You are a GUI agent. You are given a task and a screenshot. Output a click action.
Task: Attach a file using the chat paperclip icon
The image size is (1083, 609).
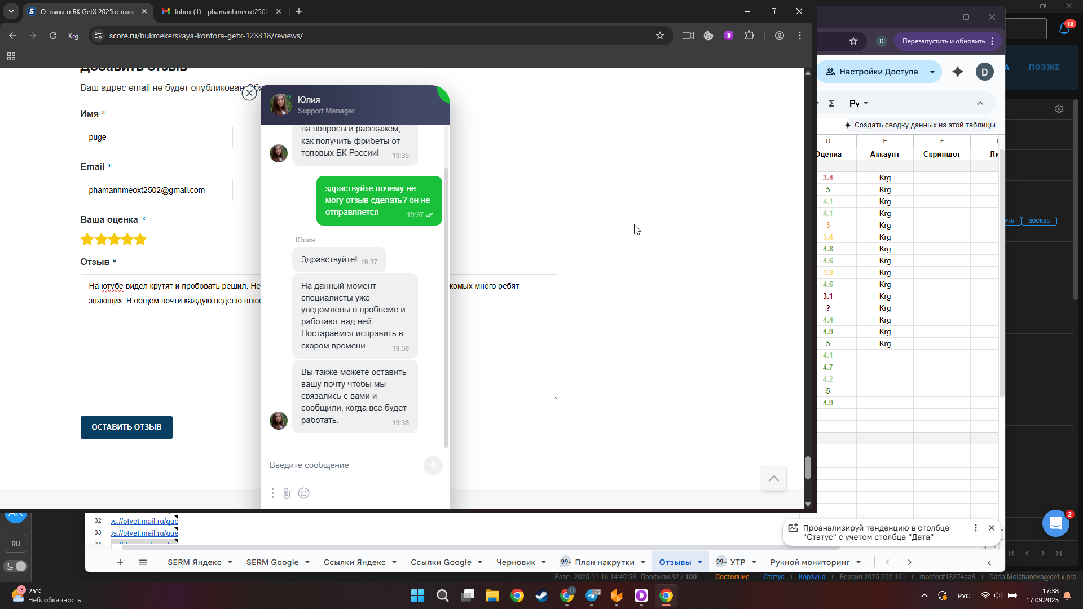pyautogui.click(x=287, y=493)
